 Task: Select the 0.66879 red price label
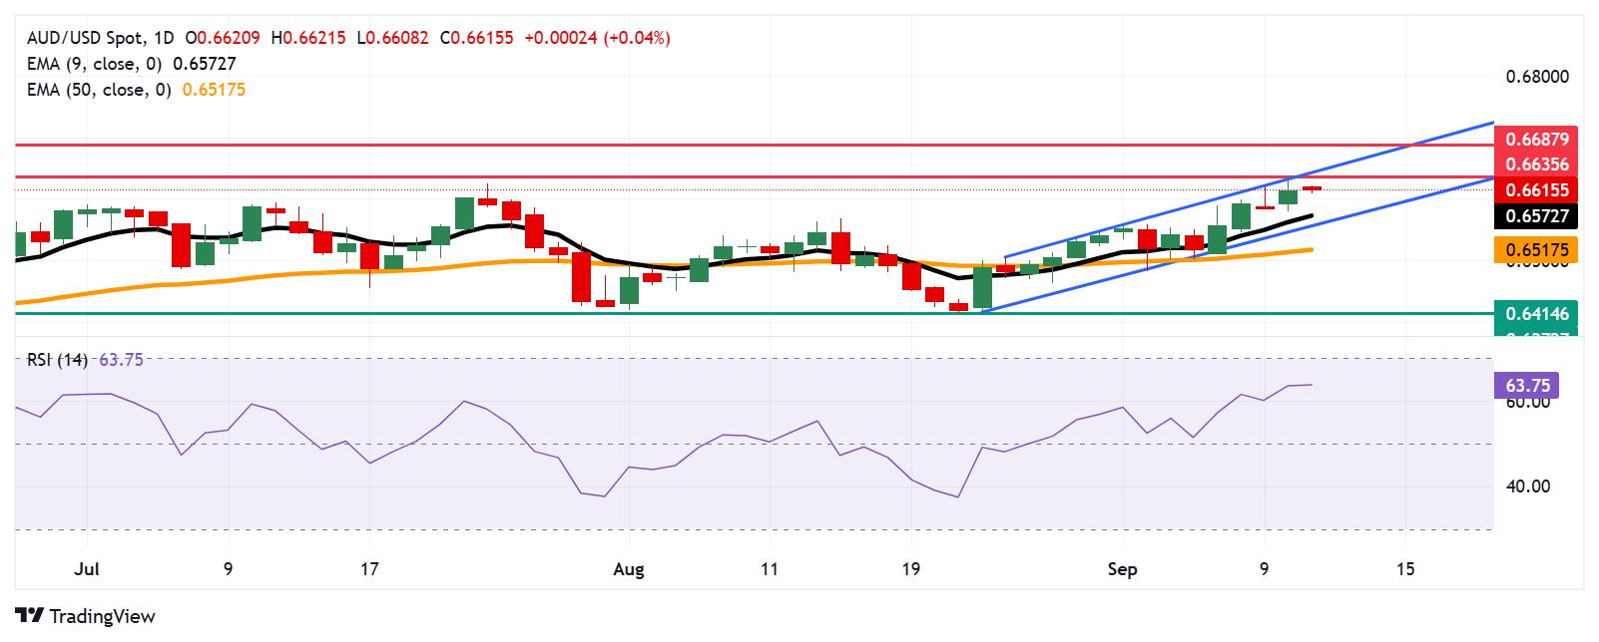click(x=1536, y=139)
